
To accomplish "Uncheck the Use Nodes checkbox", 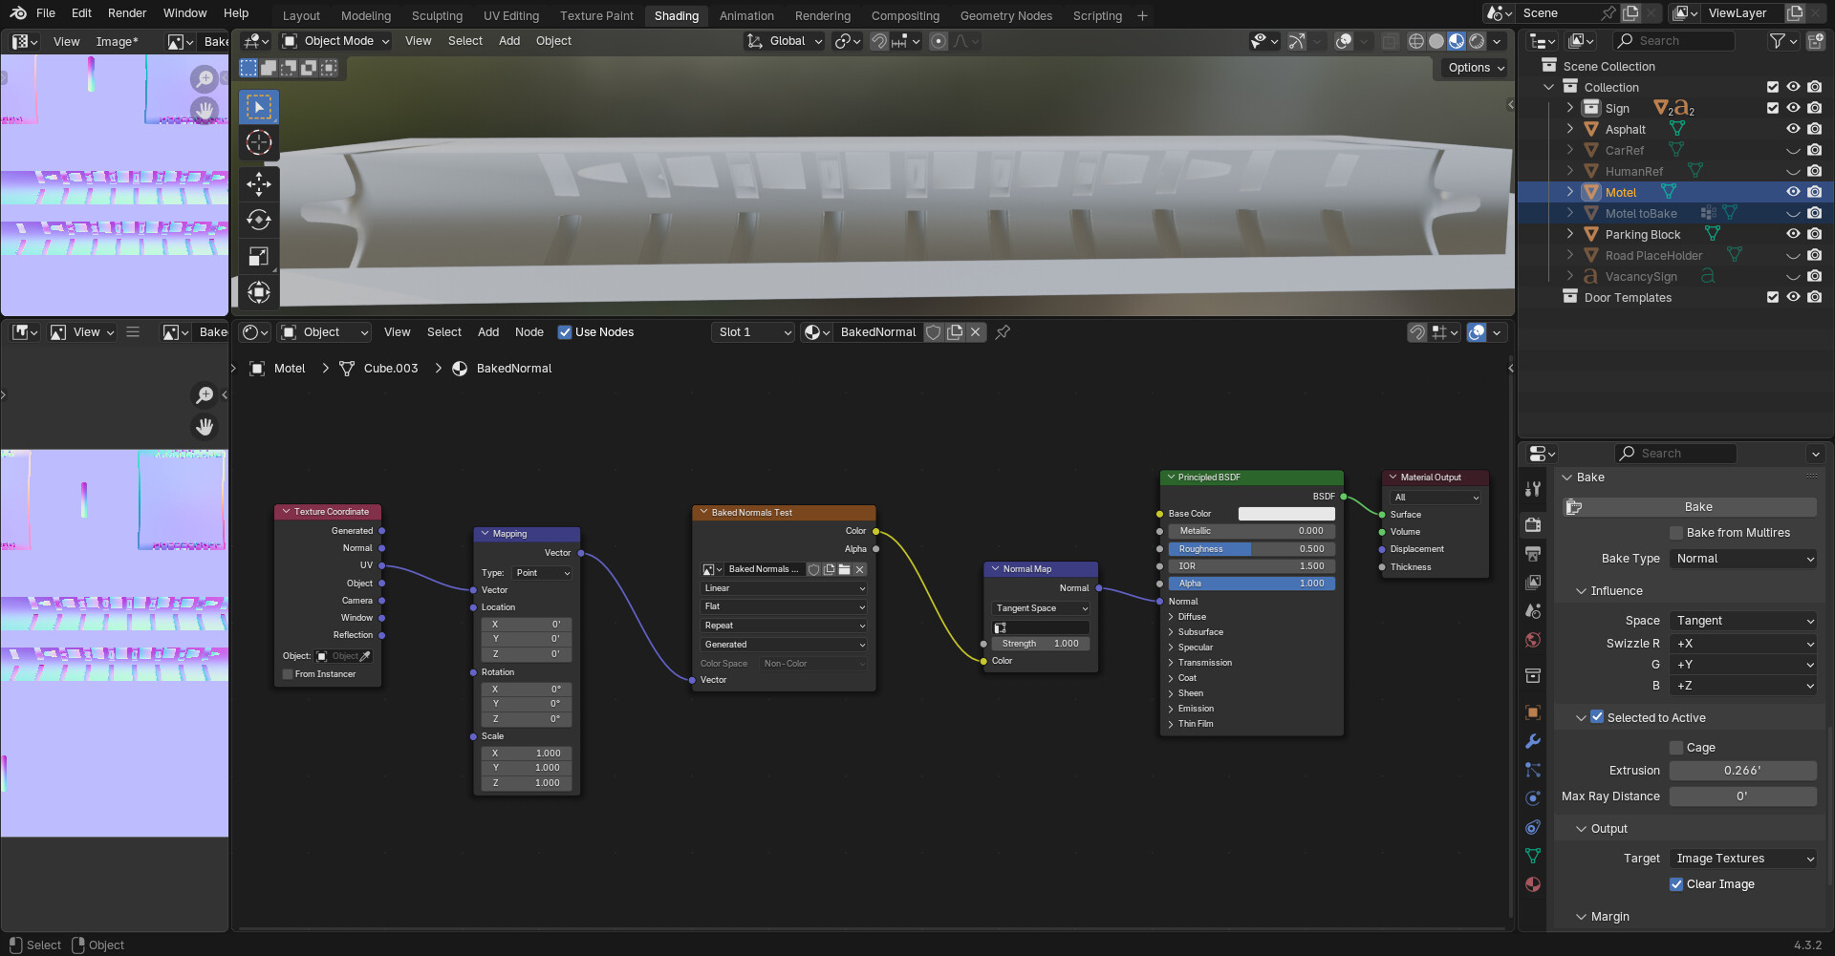I will pyautogui.click(x=567, y=331).
